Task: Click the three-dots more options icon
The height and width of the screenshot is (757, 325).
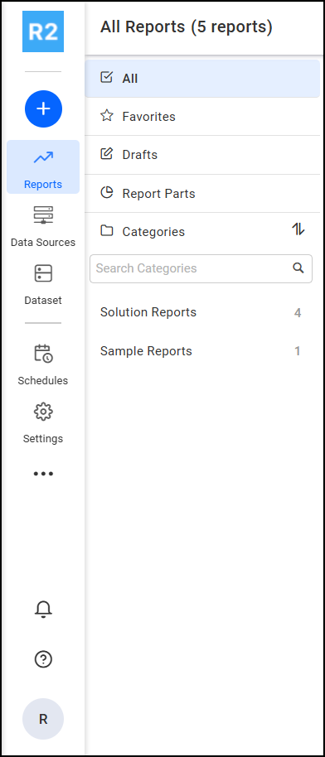Action: click(43, 474)
